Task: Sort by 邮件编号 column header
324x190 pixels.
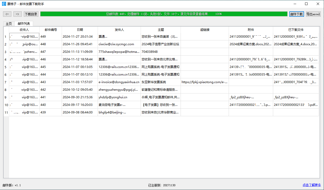Action: (51, 30)
